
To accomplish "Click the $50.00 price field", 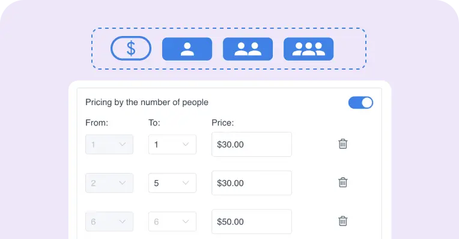I will tap(252, 222).
